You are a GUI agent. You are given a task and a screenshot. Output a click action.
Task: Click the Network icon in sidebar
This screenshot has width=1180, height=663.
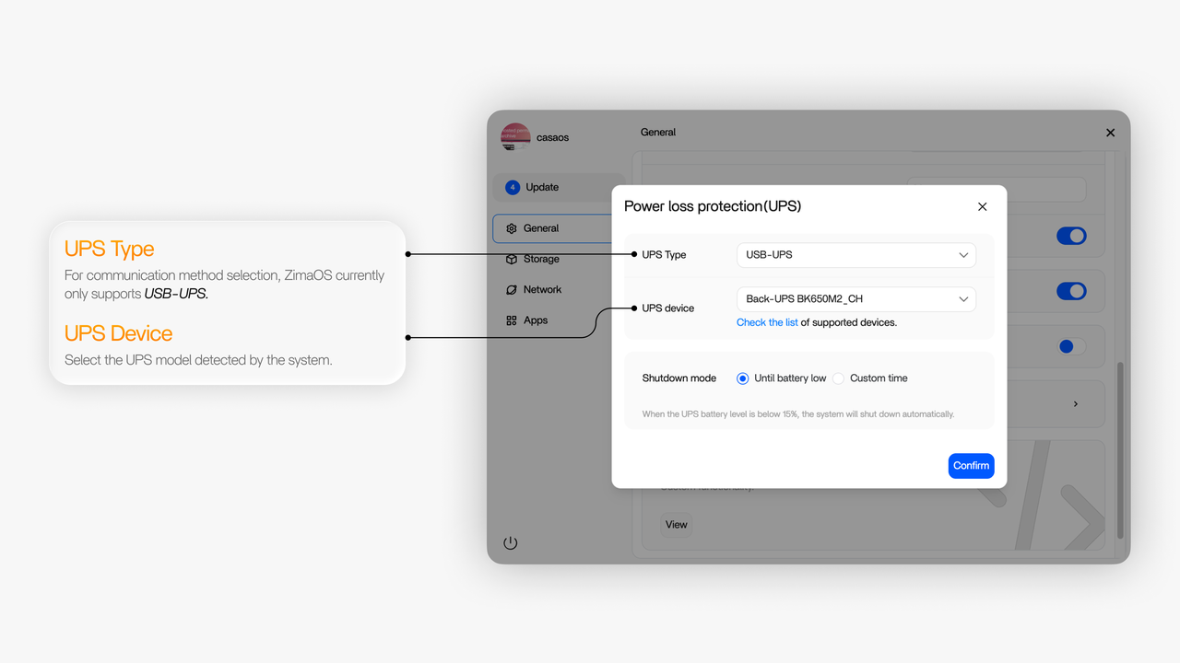coord(512,290)
